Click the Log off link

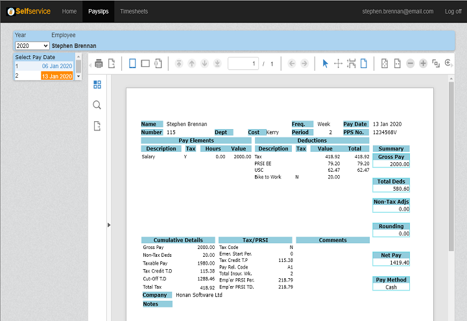point(453,11)
